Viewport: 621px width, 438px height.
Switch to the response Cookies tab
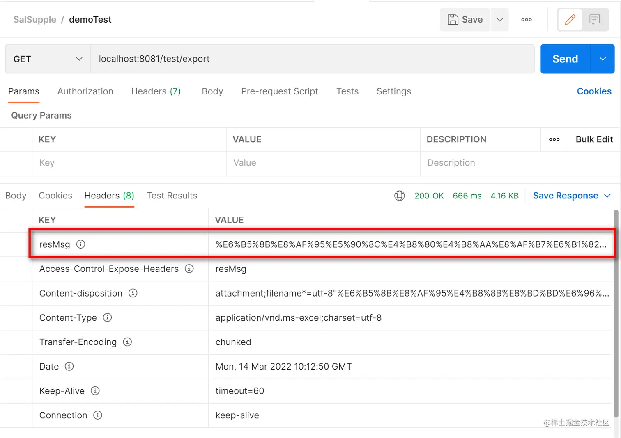tap(55, 196)
